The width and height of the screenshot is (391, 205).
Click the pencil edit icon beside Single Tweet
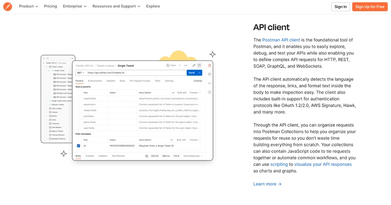pos(194,65)
